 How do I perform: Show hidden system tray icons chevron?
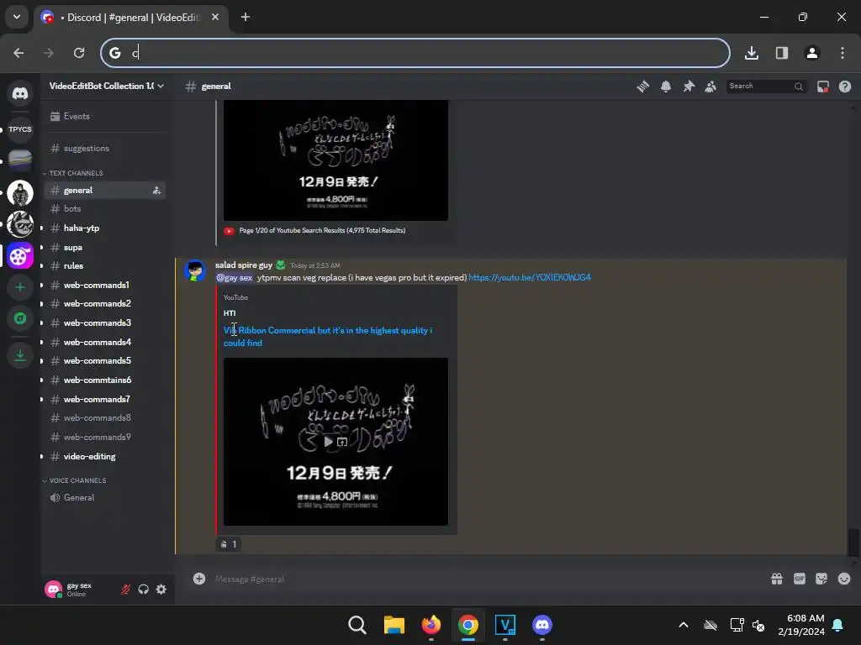(x=684, y=625)
